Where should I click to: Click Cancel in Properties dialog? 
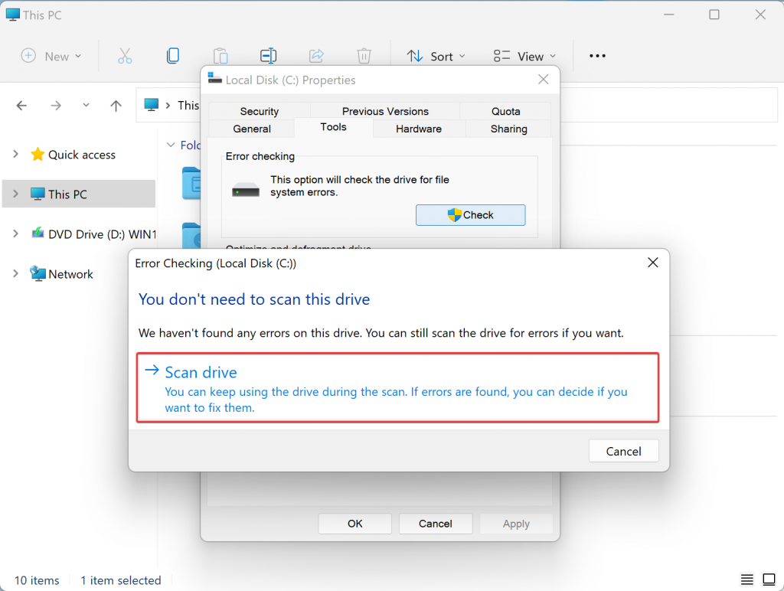(x=436, y=524)
